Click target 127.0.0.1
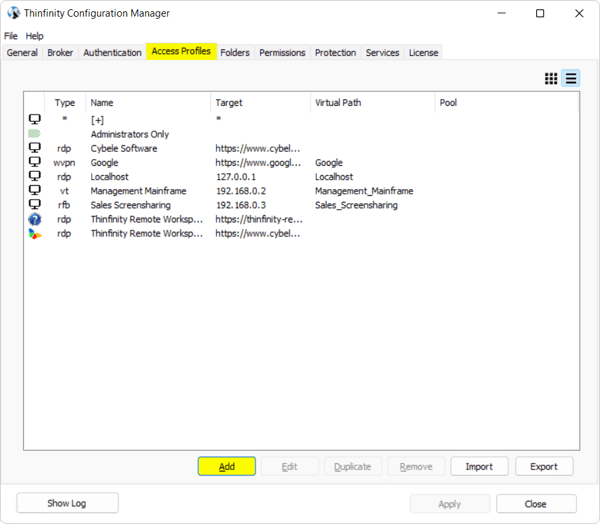 point(236,176)
